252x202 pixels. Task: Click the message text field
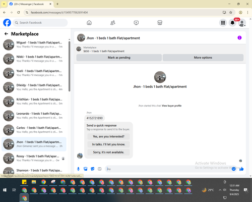tap(168, 169)
